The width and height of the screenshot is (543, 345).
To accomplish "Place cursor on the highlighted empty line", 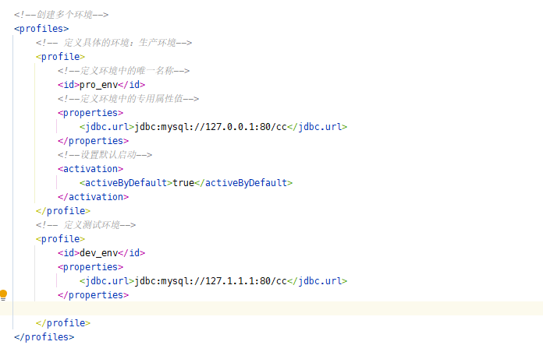I will click(x=271, y=308).
